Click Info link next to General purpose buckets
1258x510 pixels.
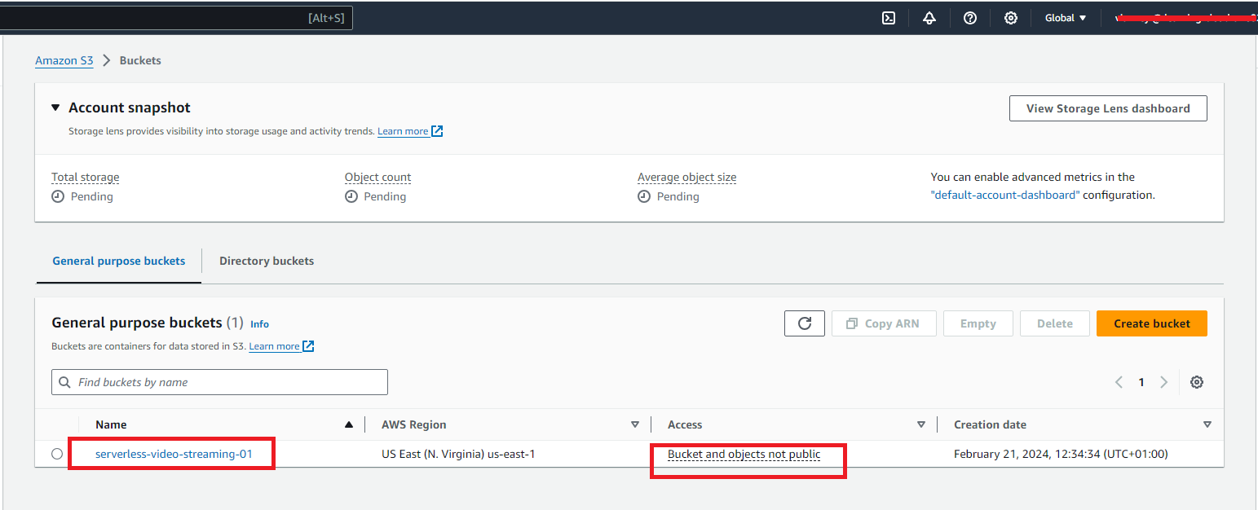(259, 323)
